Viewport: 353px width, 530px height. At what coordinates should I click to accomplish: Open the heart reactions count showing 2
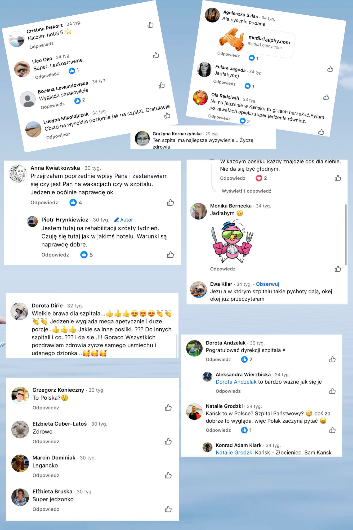pyautogui.click(x=261, y=178)
